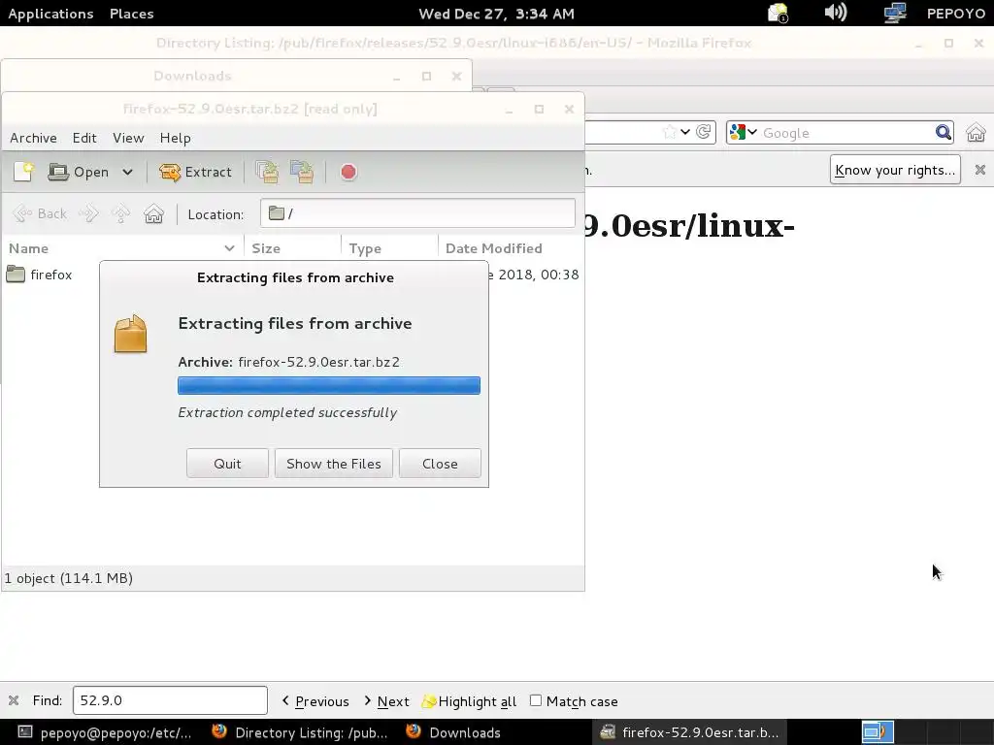Switch to the pepoyo terminal taskbar item
The width and height of the screenshot is (994, 745).
[x=104, y=733]
